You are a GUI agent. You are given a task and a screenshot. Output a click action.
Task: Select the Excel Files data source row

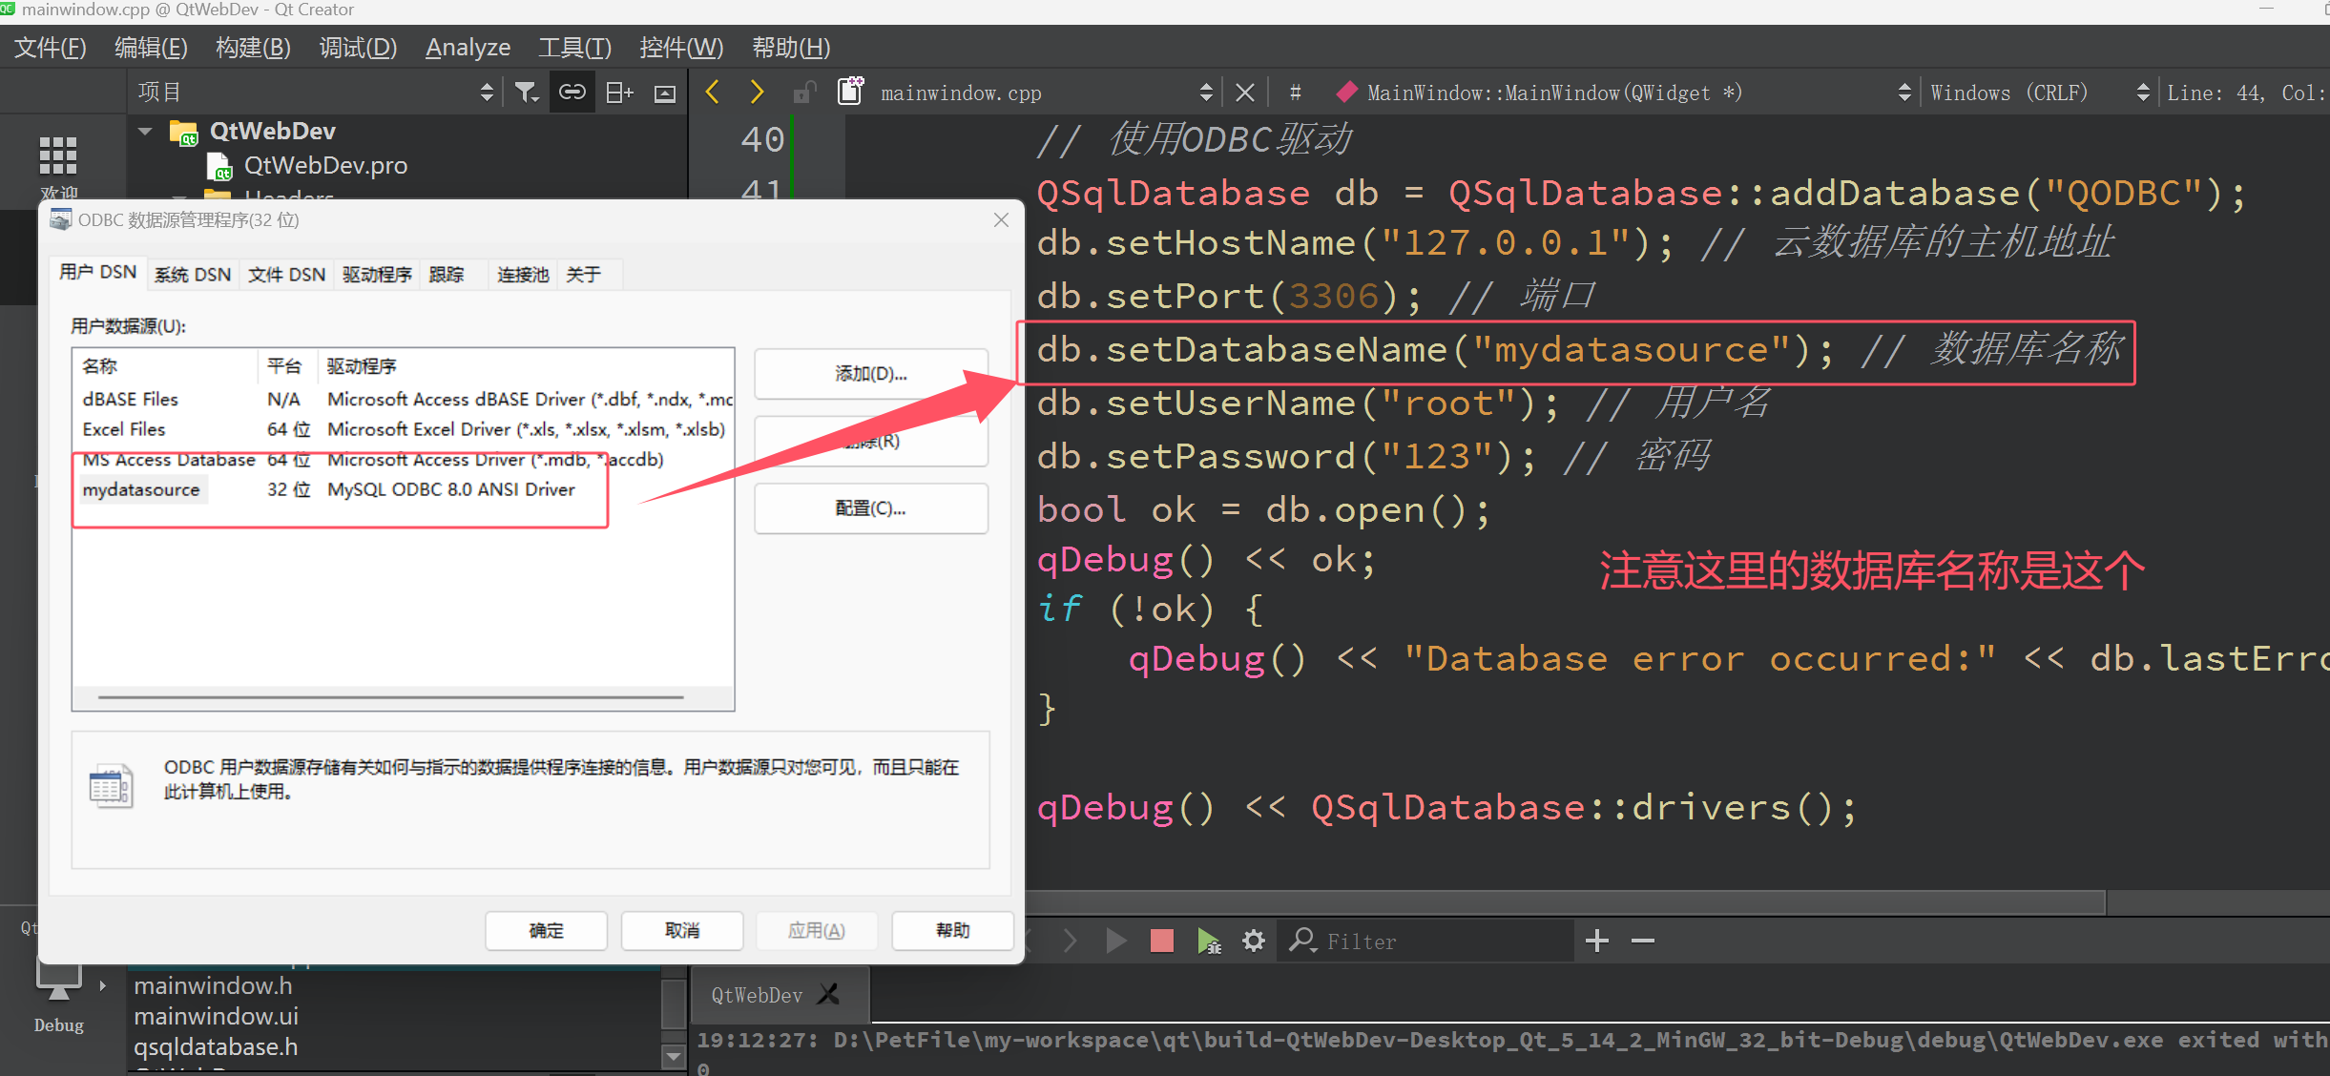404,429
